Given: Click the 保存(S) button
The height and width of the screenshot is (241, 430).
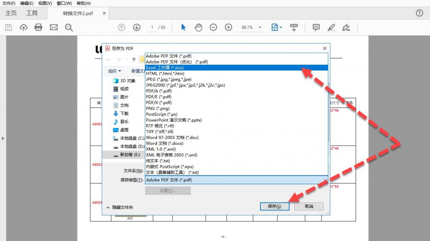Looking at the screenshot, I should pos(275,207).
